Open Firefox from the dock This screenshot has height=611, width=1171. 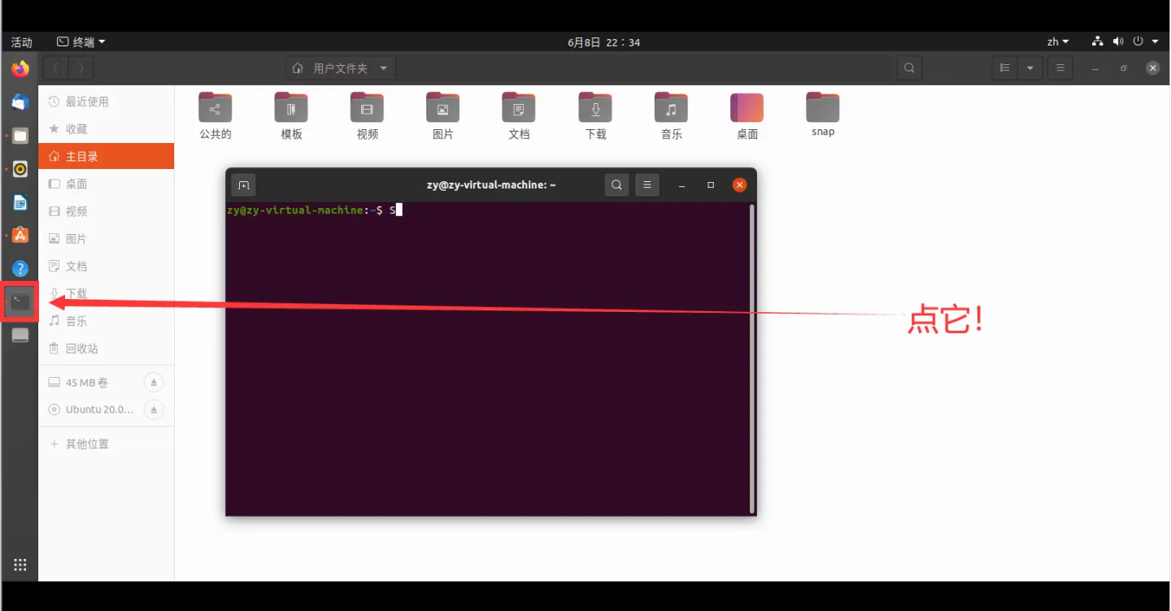[20, 69]
